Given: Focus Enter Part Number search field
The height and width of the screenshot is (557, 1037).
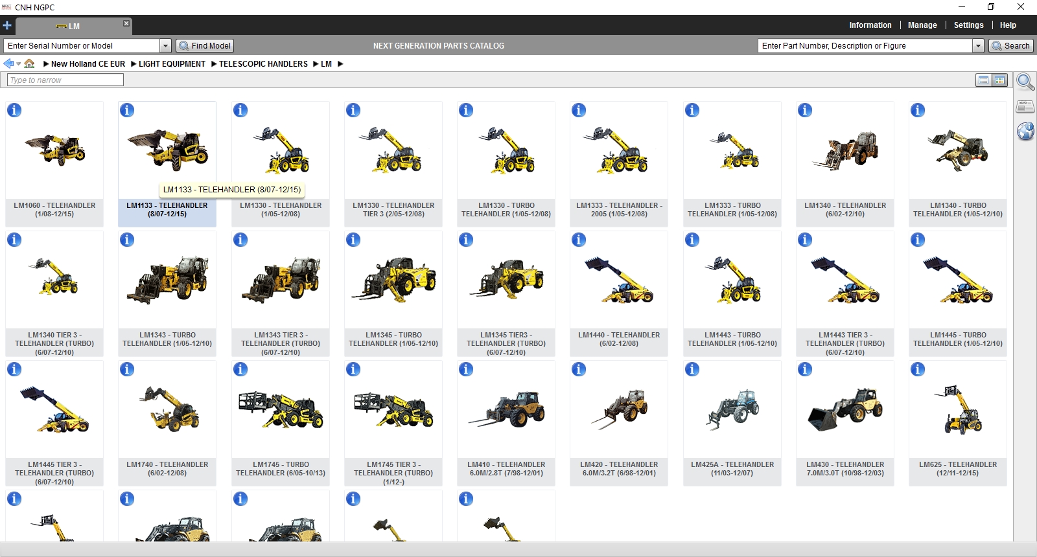Looking at the screenshot, I should [x=865, y=46].
